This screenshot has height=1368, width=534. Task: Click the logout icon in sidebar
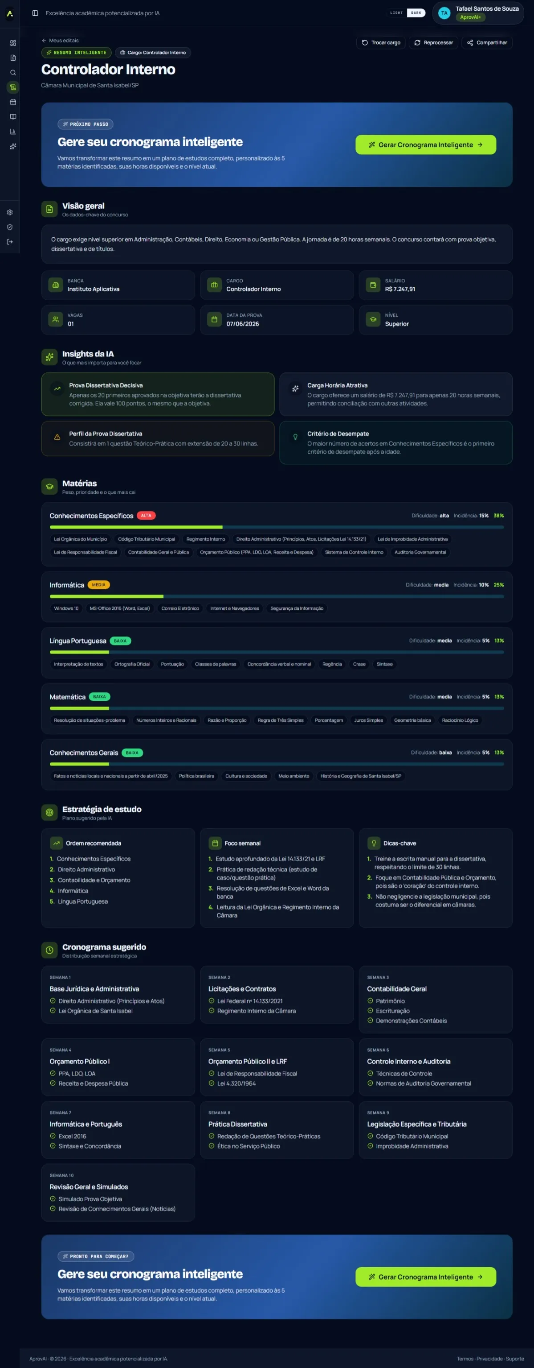(9, 242)
